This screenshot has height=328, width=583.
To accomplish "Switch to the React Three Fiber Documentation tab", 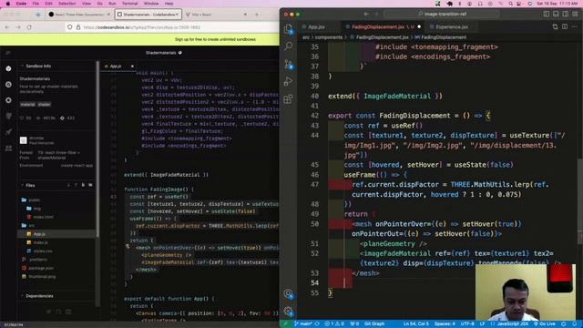I will click(78, 15).
